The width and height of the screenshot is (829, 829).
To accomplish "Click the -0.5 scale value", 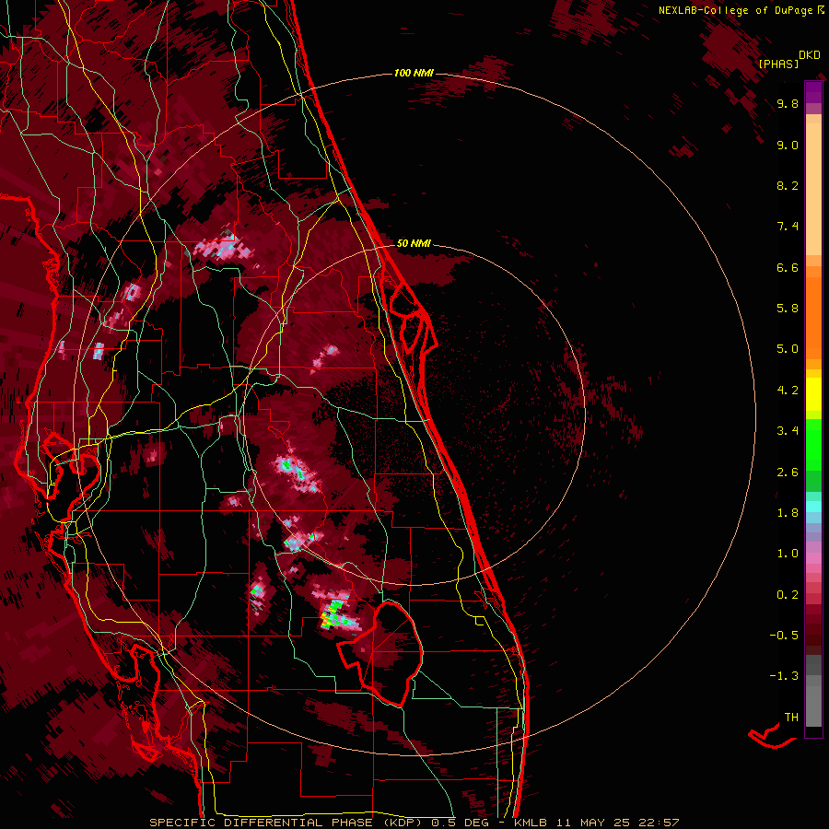I will [784, 636].
